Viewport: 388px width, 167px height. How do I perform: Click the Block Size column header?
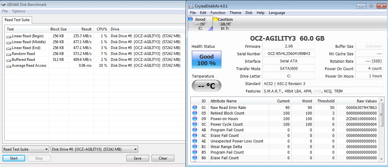58,29
